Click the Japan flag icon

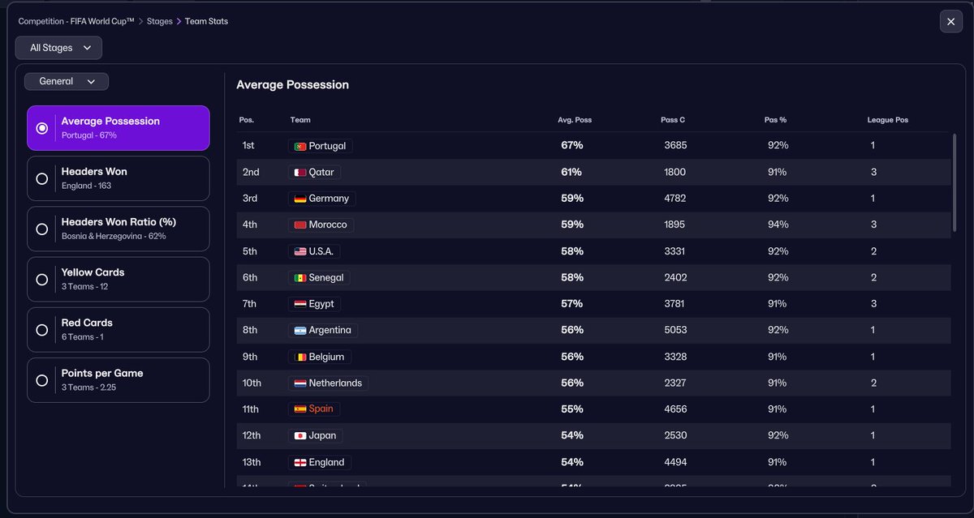(x=300, y=436)
